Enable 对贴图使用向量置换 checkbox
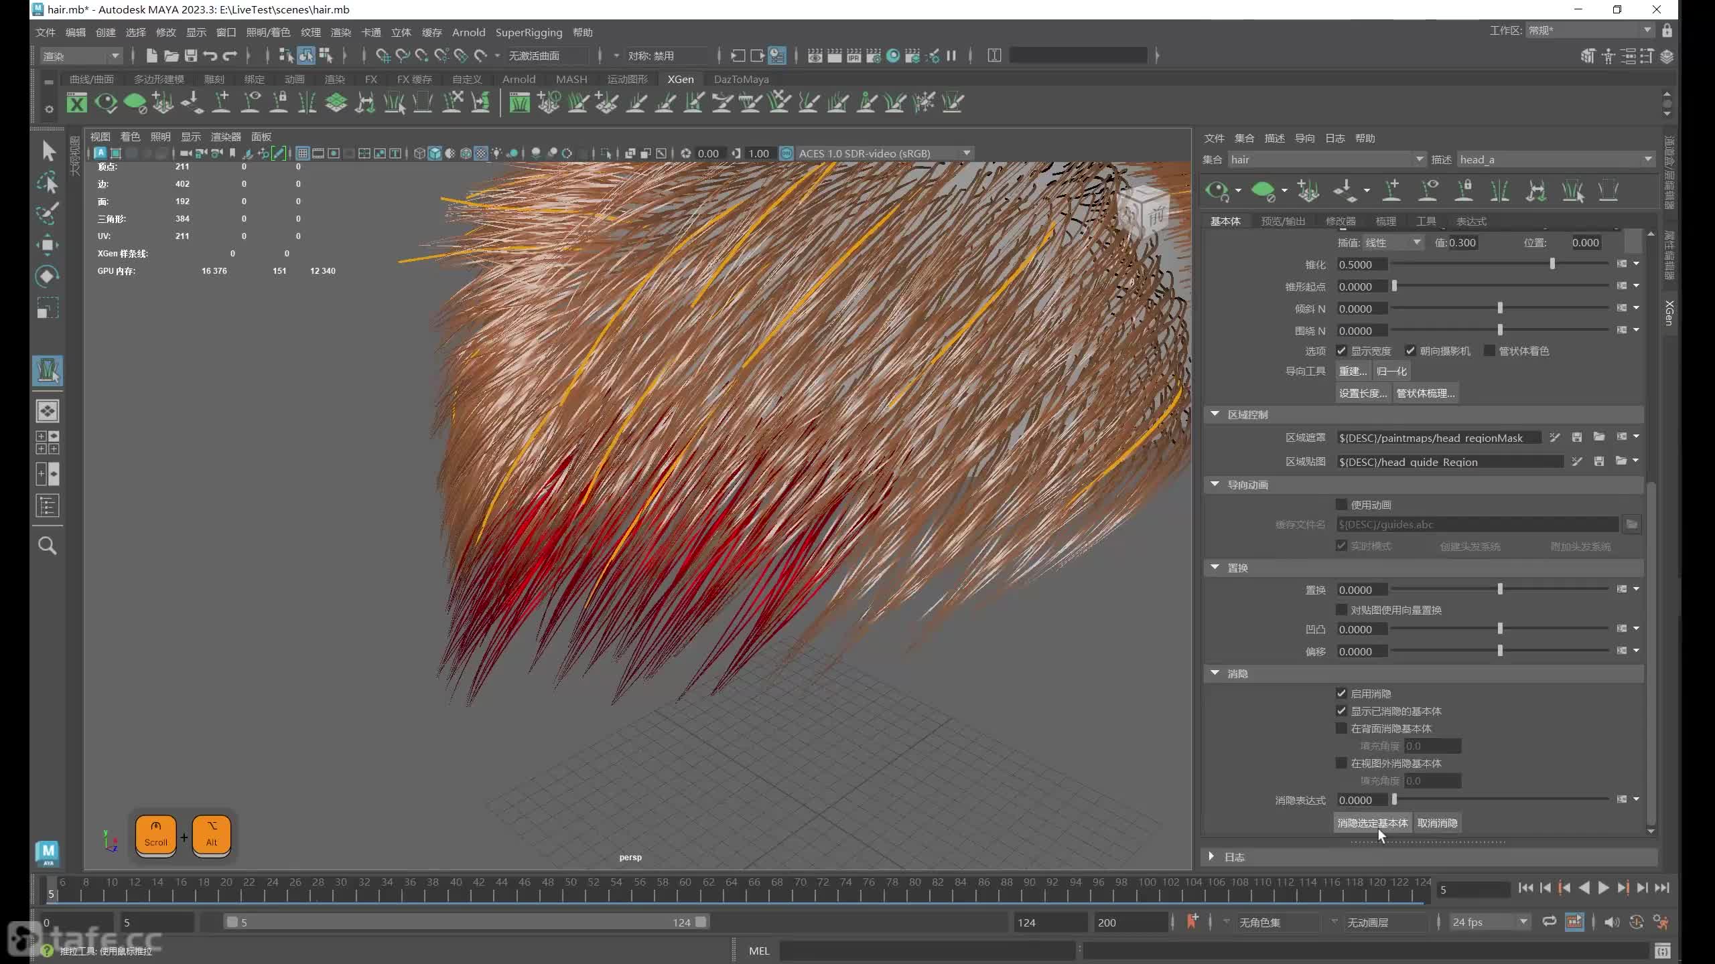1715x964 pixels. point(1341,610)
